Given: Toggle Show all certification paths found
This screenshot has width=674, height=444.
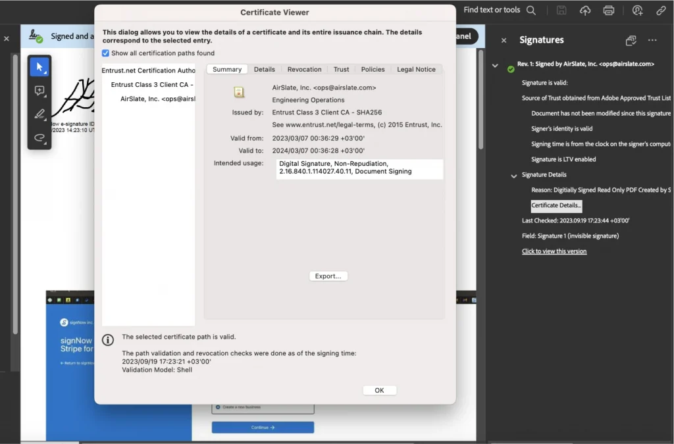Looking at the screenshot, I should pyautogui.click(x=106, y=53).
